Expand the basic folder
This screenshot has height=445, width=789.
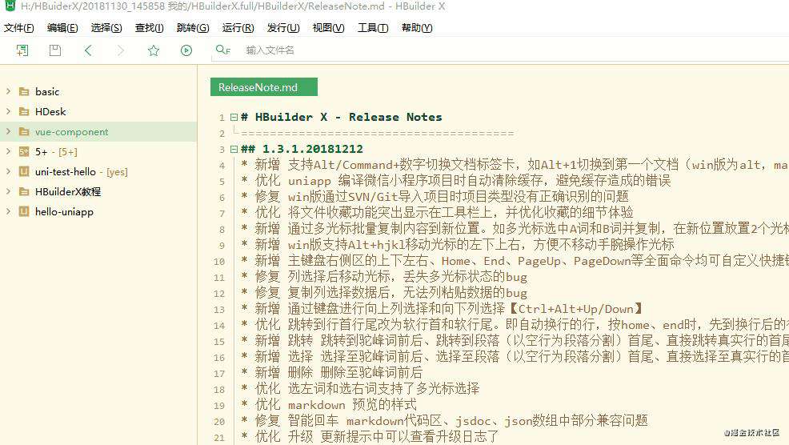[8, 91]
